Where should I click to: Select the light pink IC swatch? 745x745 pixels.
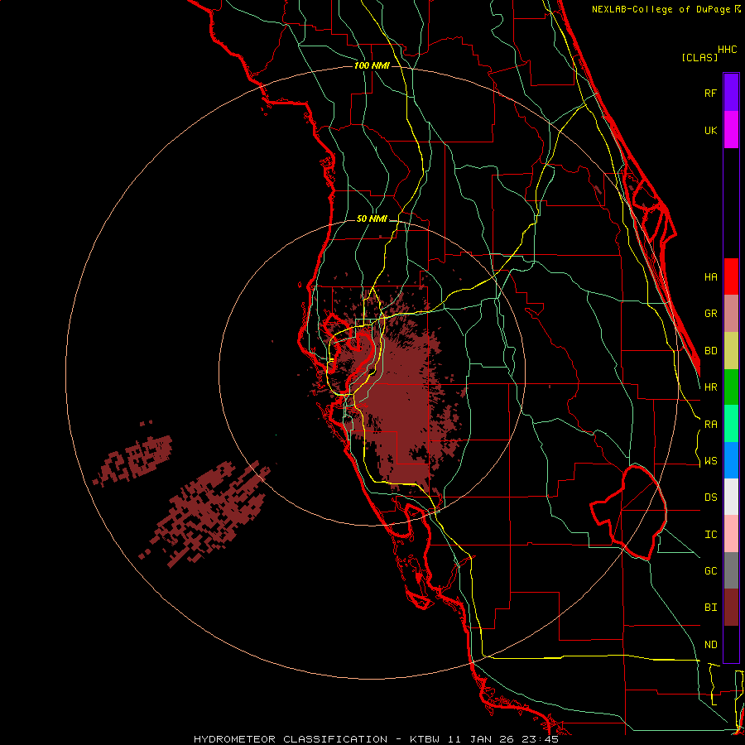tap(731, 534)
